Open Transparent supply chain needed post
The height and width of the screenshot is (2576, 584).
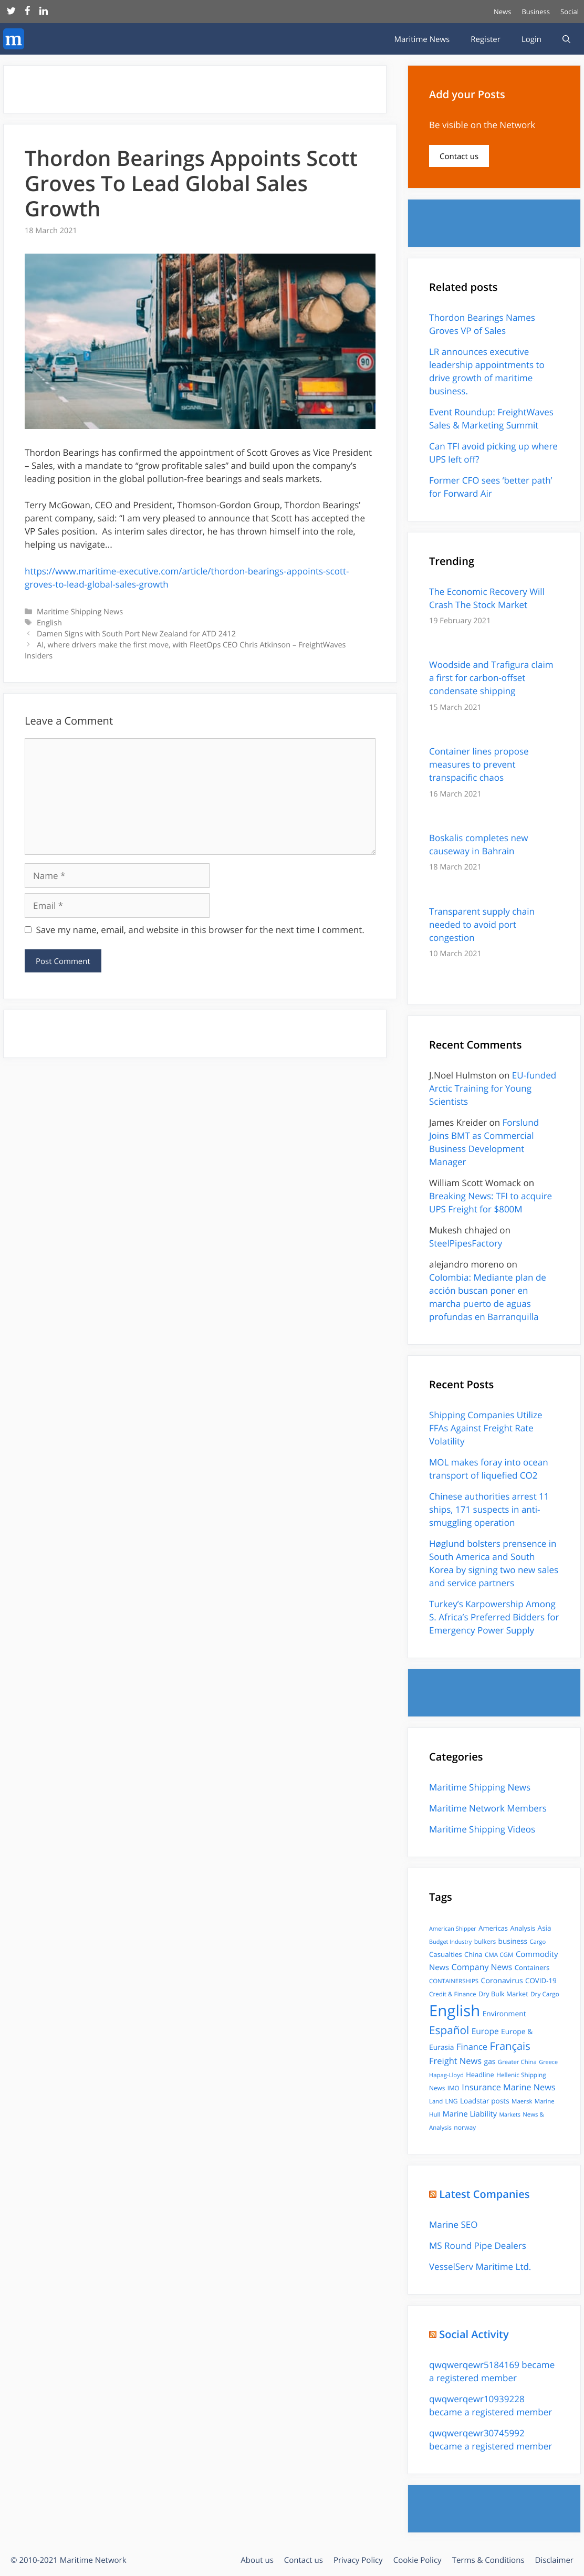pyautogui.click(x=482, y=924)
